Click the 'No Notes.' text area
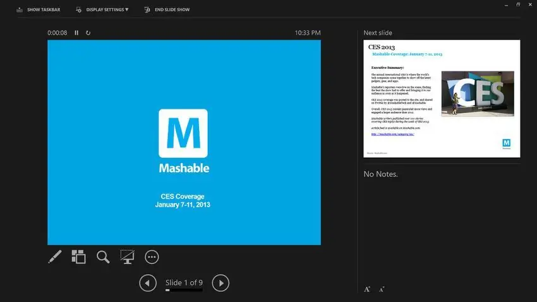The image size is (537, 302). click(x=380, y=174)
